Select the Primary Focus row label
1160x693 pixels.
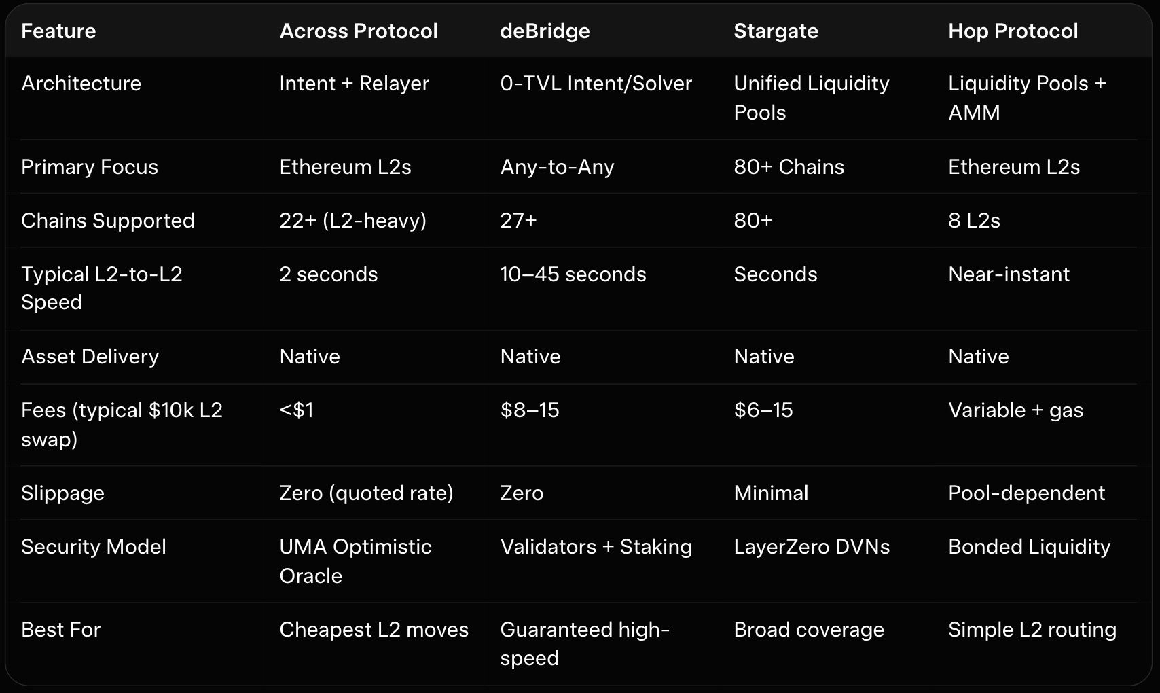point(89,167)
